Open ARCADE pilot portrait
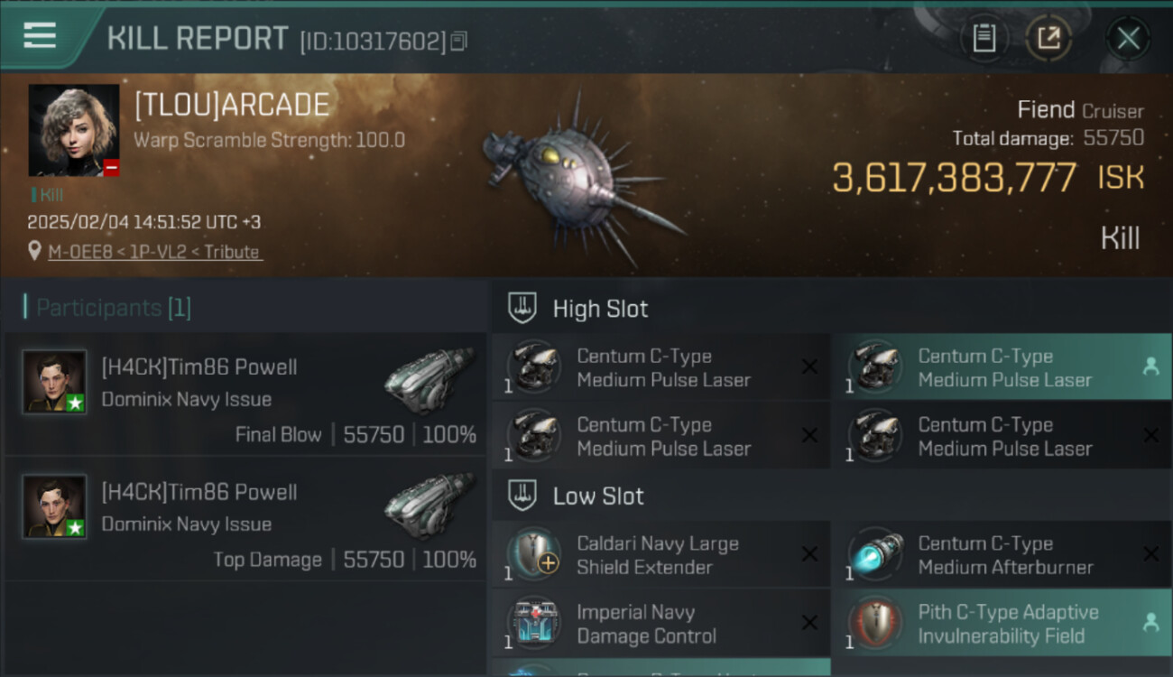Screen dimensions: 1173x677 (74, 131)
